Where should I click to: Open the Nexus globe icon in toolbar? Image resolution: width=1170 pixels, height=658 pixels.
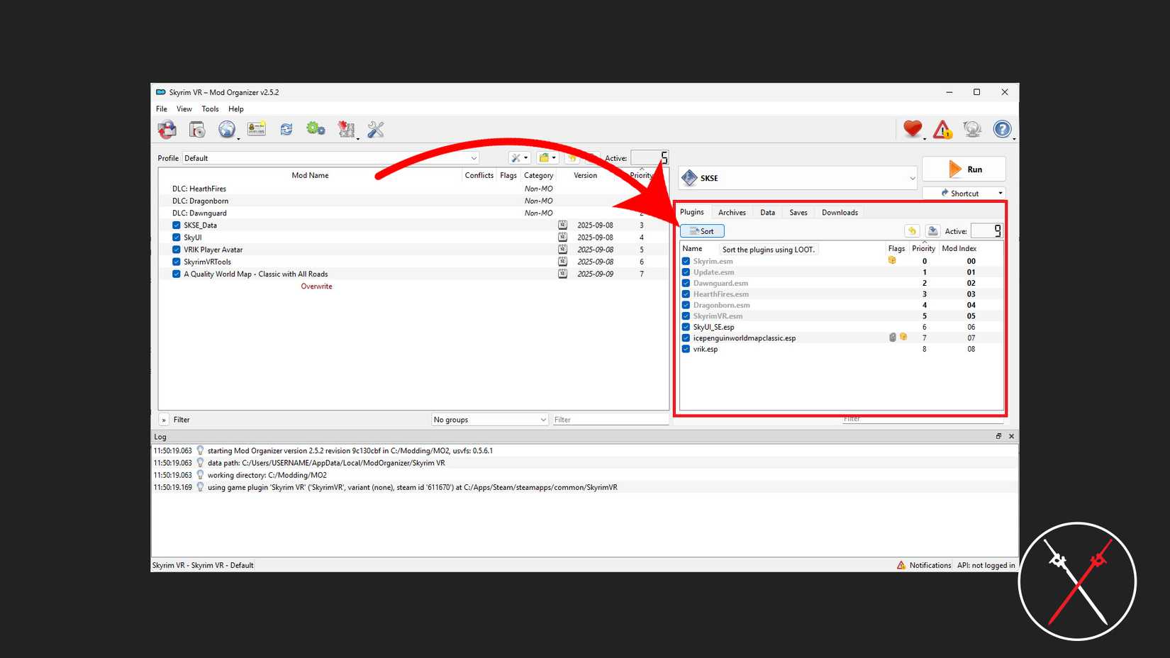226,129
